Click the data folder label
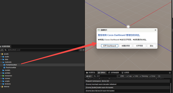This screenshot has width=173, height=93. pos(7,59)
